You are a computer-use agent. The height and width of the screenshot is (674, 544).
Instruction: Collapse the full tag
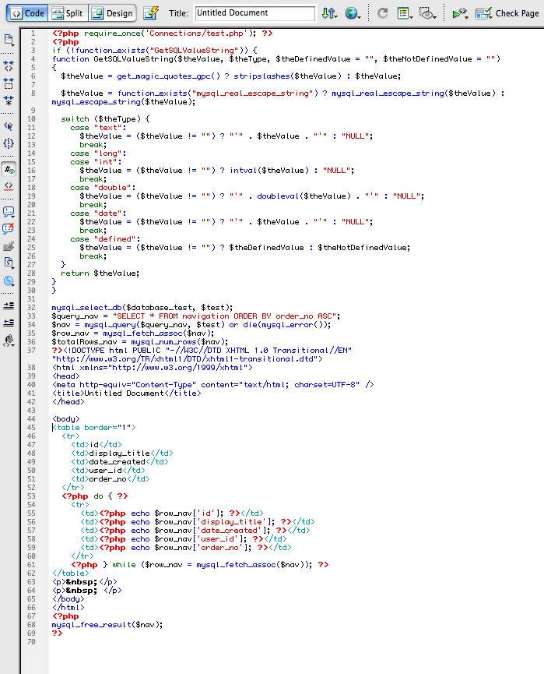pyautogui.click(x=9, y=65)
